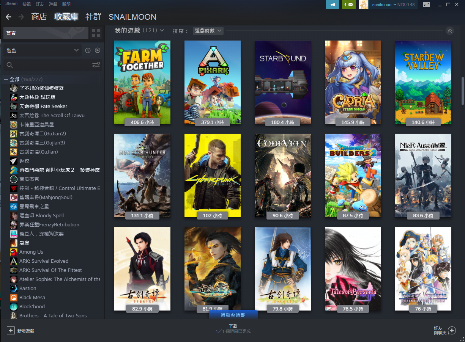465x342 pixels.
Task: Open the 遊戲 menu in menu bar
Action: point(53,4)
